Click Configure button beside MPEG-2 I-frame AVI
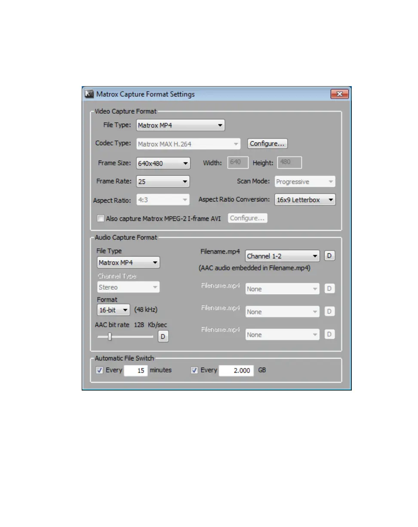The width and height of the screenshot is (418, 527). point(247,218)
